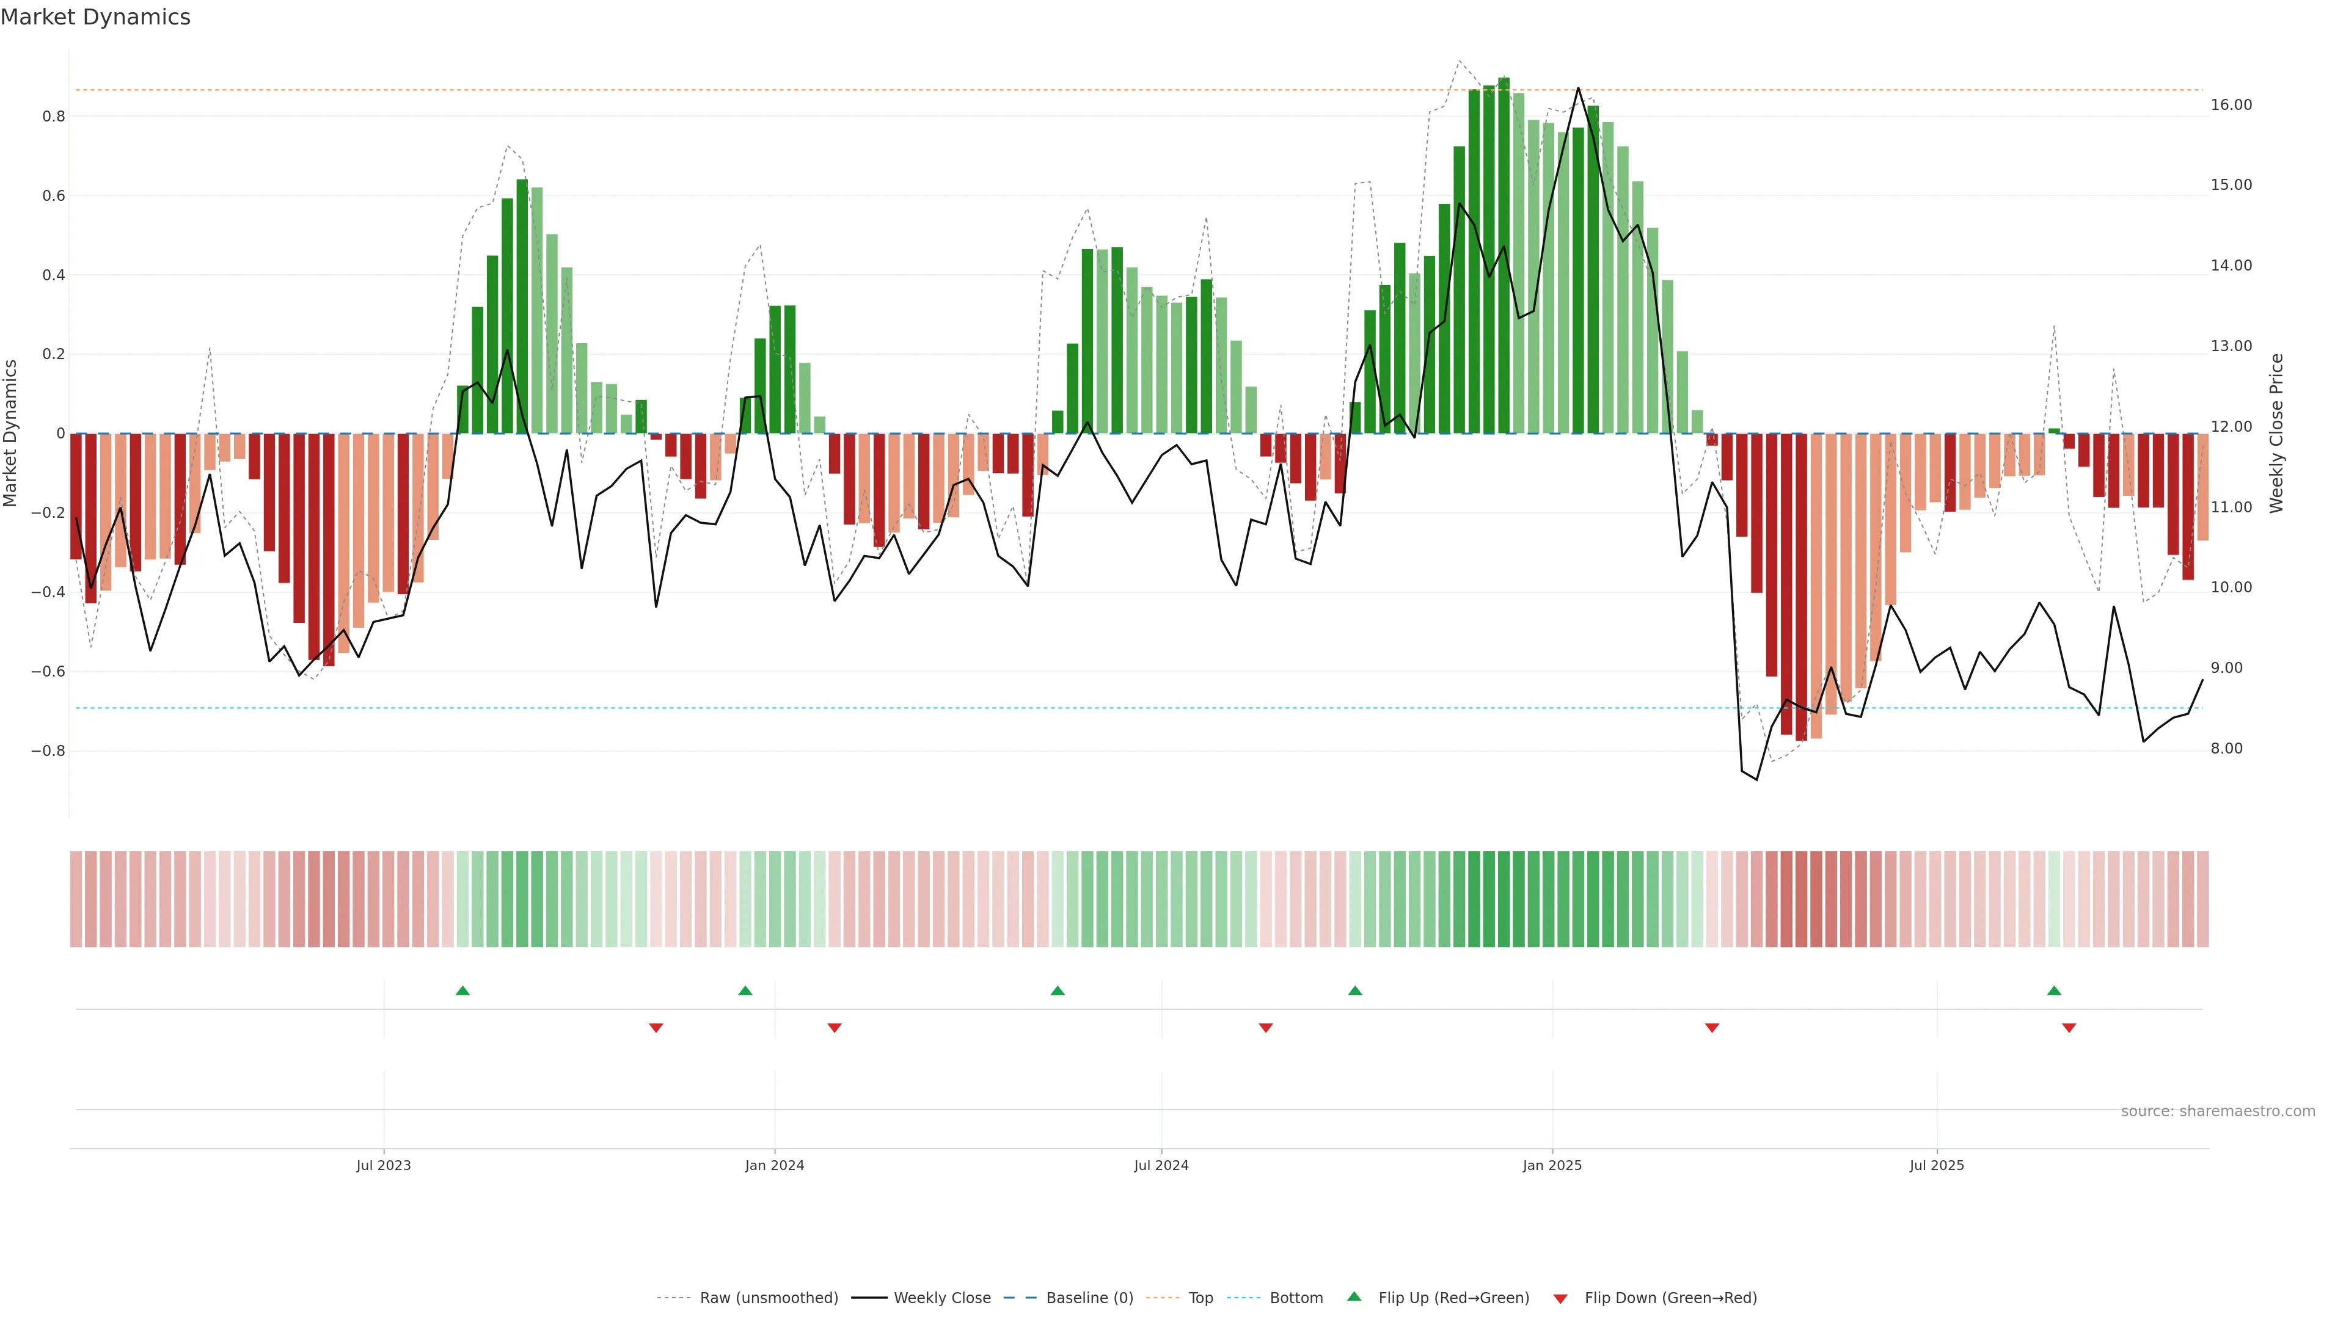Click the Jan 2025 axis label
This screenshot has height=1319, width=2346.
tap(1552, 1165)
